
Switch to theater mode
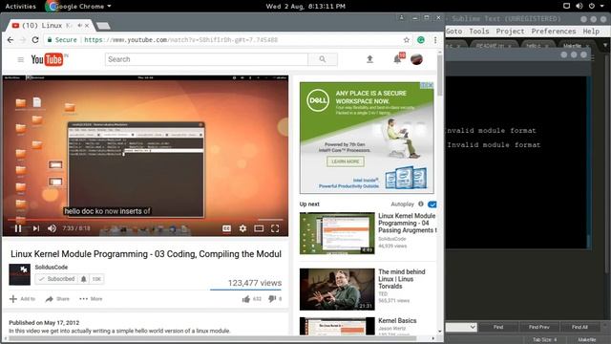click(x=259, y=228)
